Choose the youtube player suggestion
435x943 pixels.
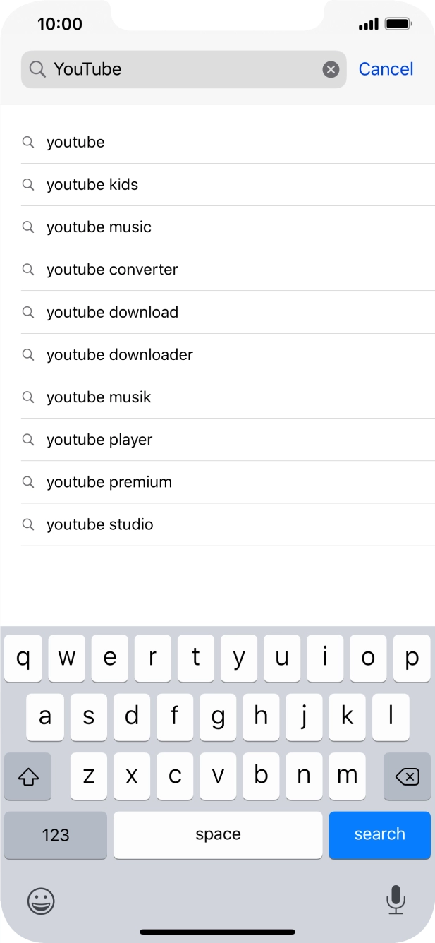pos(99,439)
